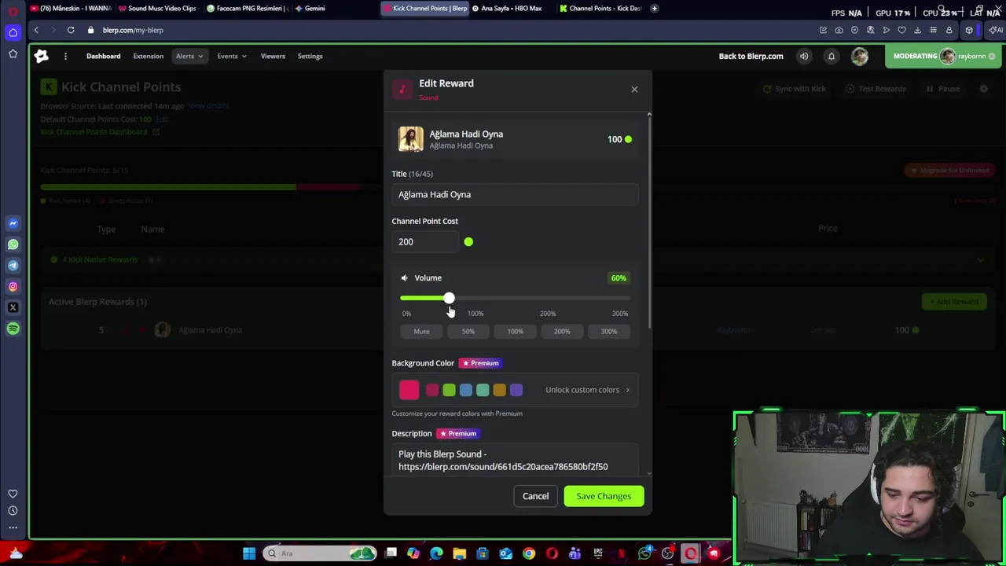This screenshot has width=1006, height=566.
Task: Click Sync with Kick in background page
Action: click(795, 89)
